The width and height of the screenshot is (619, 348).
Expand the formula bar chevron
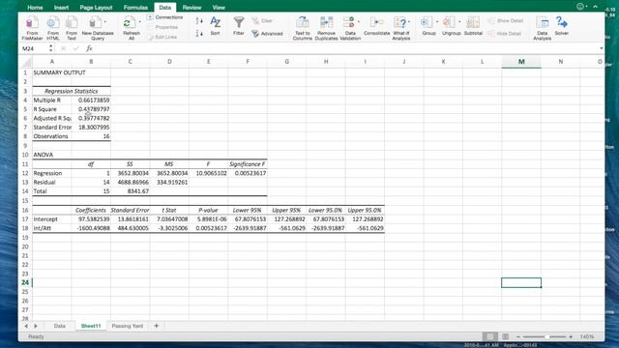tap(601, 48)
